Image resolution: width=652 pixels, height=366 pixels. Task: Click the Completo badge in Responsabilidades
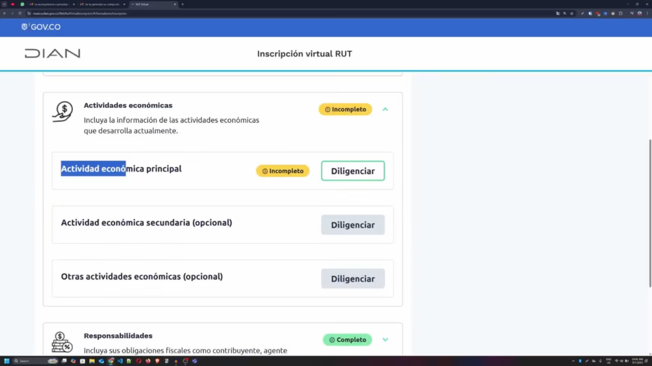(x=347, y=339)
